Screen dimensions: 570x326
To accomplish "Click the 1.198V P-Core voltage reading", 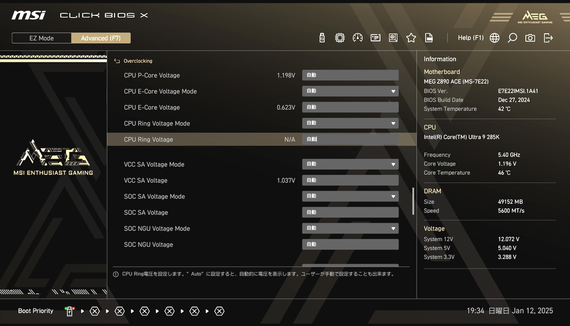I will click(x=286, y=76).
